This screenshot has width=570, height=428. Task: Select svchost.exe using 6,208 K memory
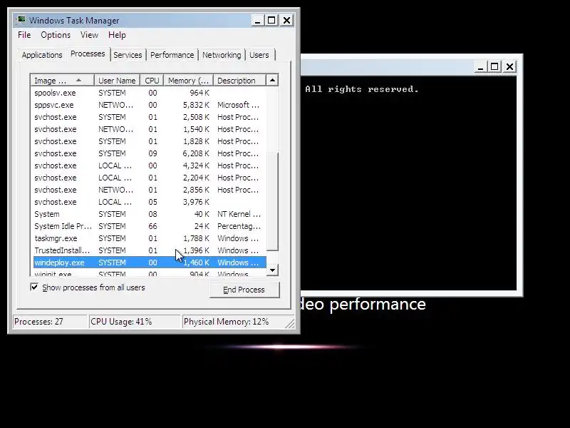click(x=150, y=153)
